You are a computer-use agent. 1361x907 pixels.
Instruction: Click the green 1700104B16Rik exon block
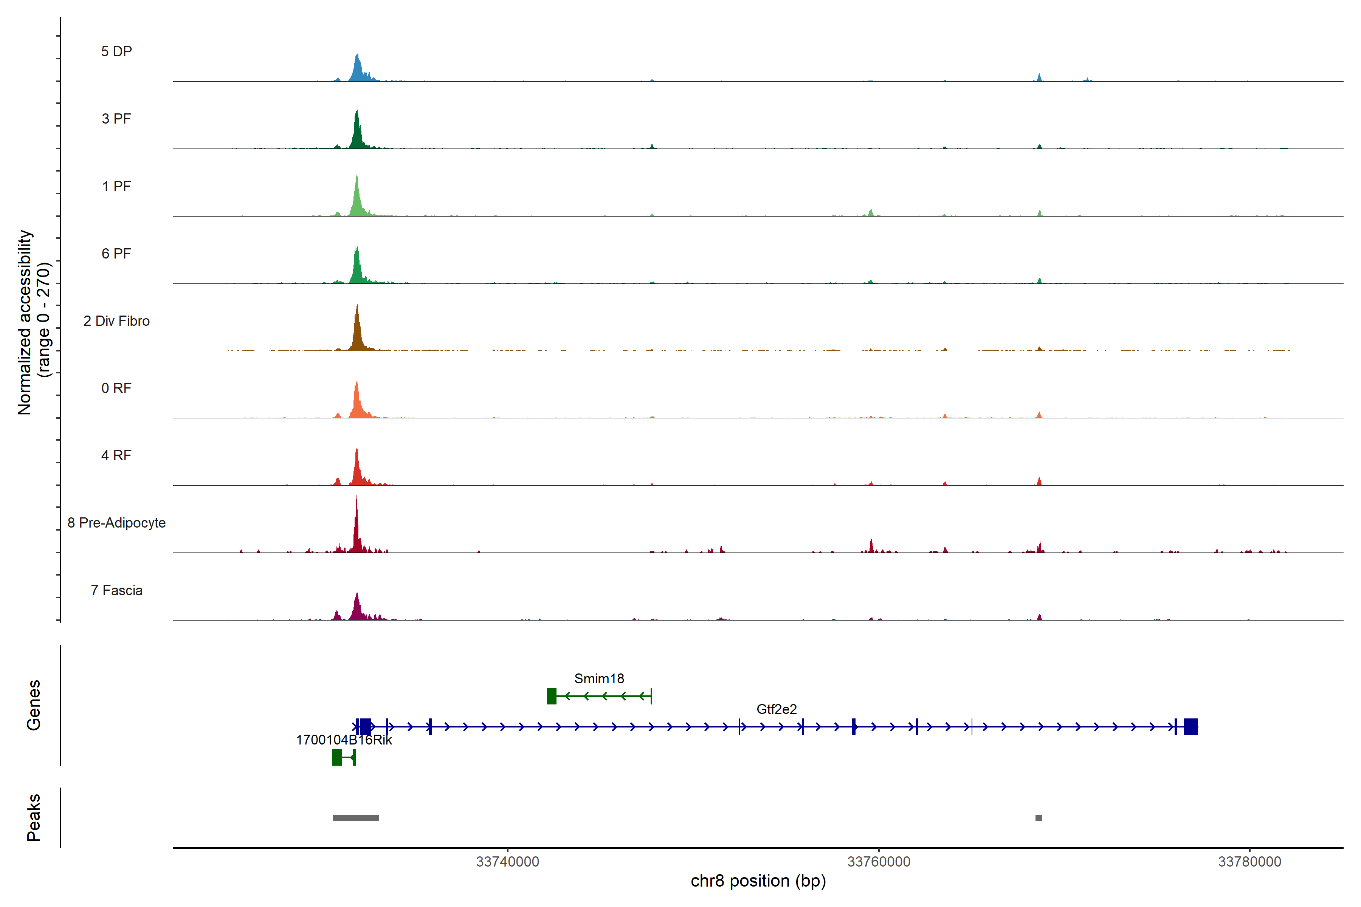click(337, 757)
